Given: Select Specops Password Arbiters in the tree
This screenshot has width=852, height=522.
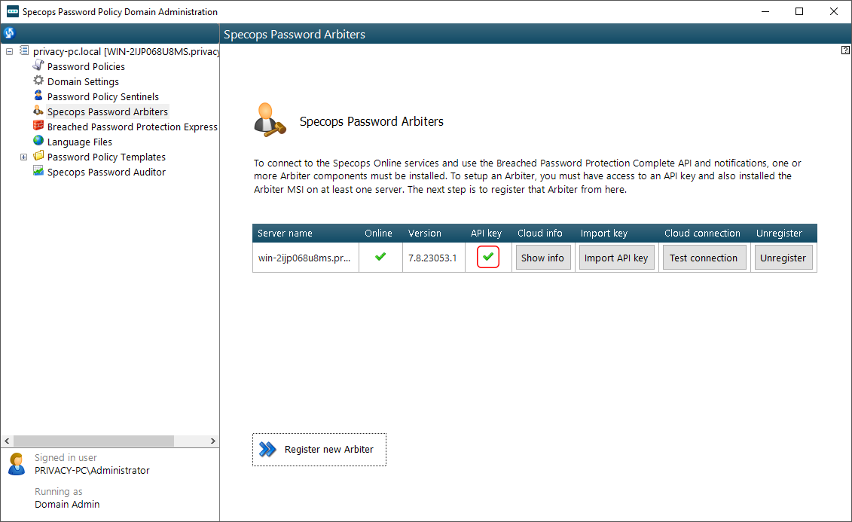Looking at the screenshot, I should (108, 112).
